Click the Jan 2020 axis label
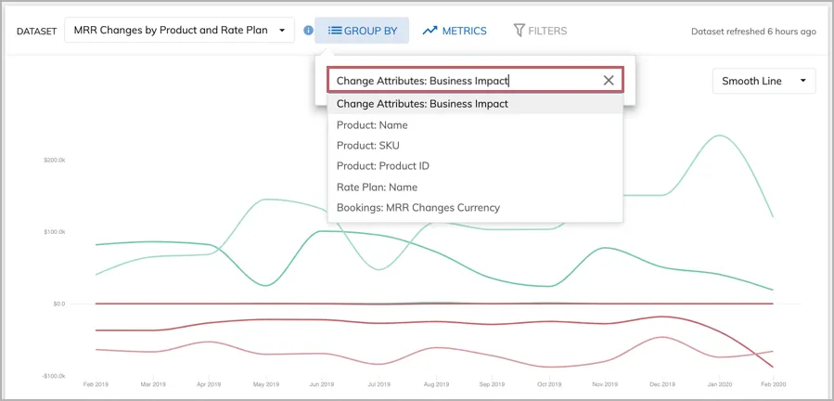Image resolution: width=834 pixels, height=401 pixels. coord(719,384)
